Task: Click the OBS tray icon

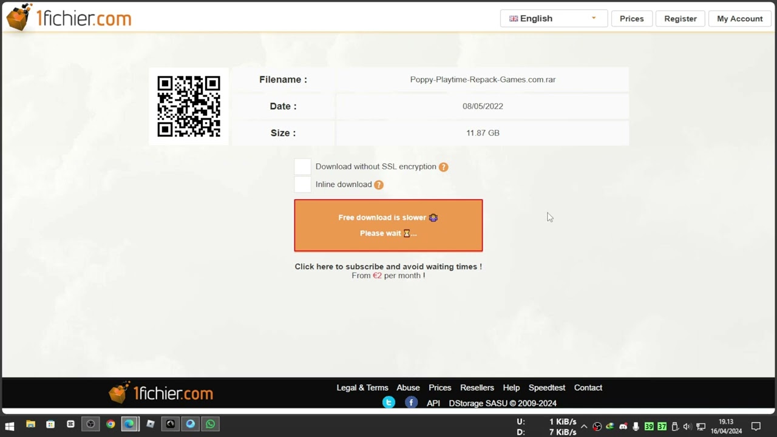Action: point(597,426)
